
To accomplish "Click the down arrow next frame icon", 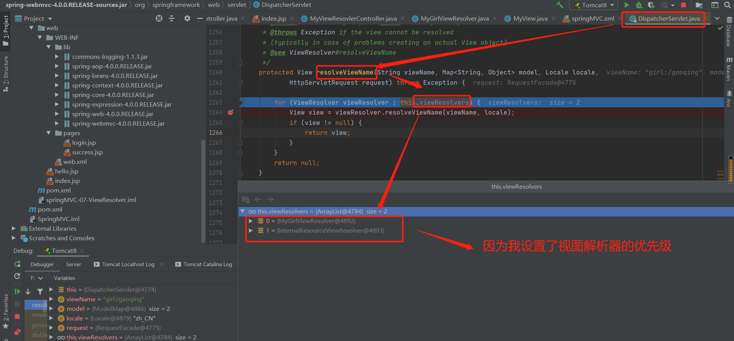I will pos(28,292).
